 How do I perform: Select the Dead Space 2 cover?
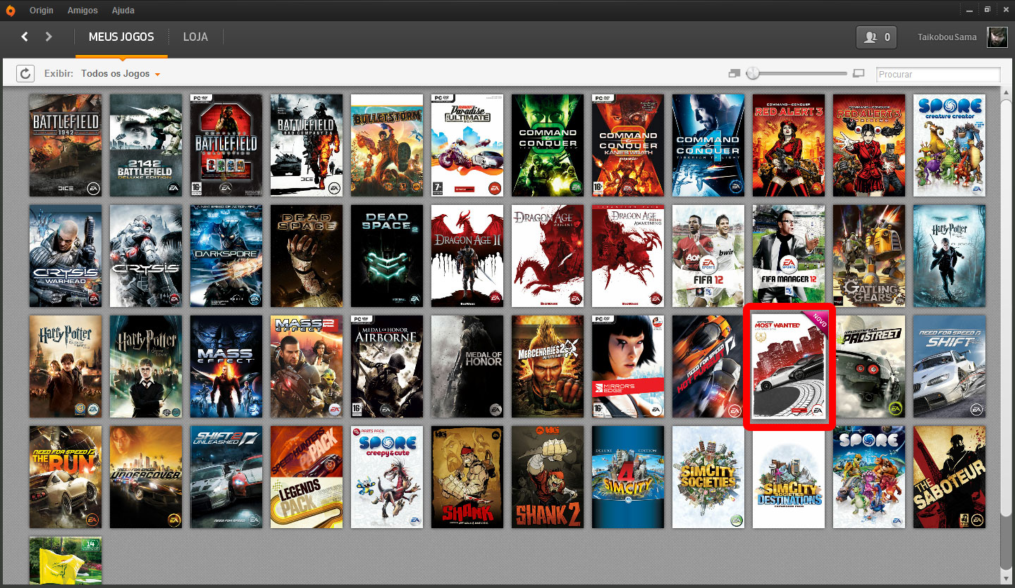click(x=387, y=256)
